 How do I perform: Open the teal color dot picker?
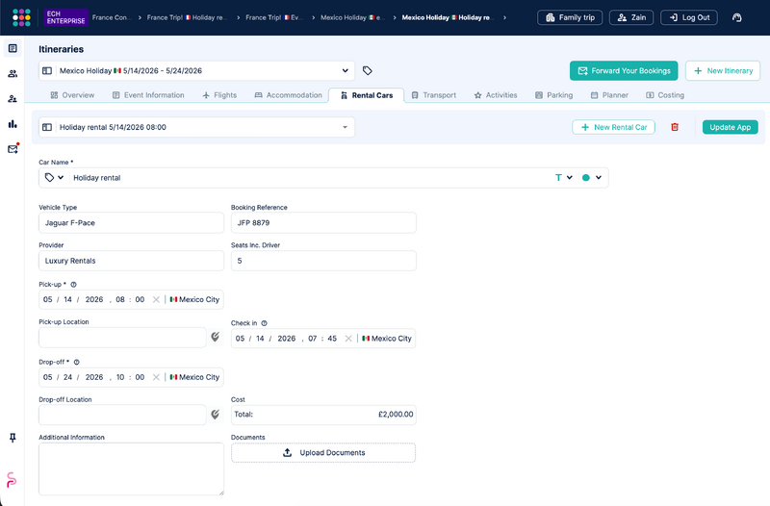point(592,178)
